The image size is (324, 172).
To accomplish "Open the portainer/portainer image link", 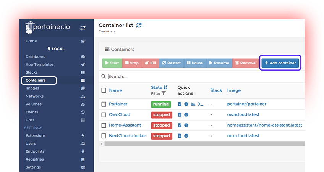I will 247,104.
